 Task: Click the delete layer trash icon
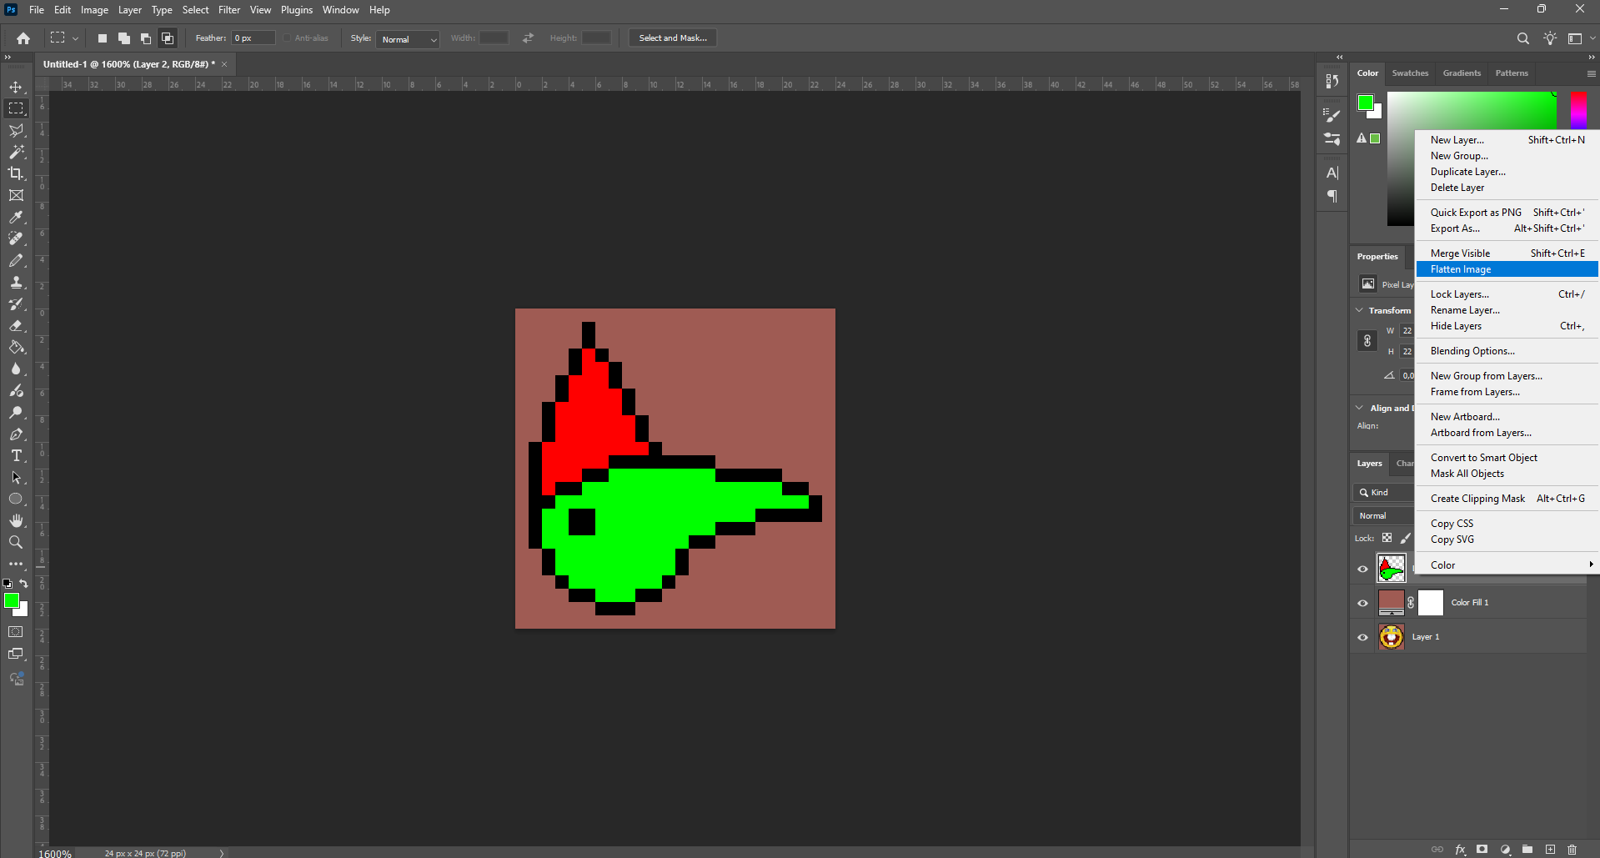[1572, 849]
